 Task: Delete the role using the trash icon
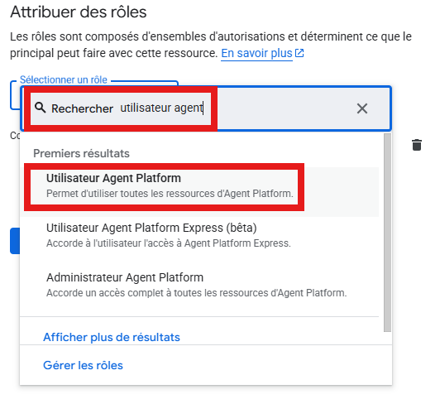[x=417, y=145]
